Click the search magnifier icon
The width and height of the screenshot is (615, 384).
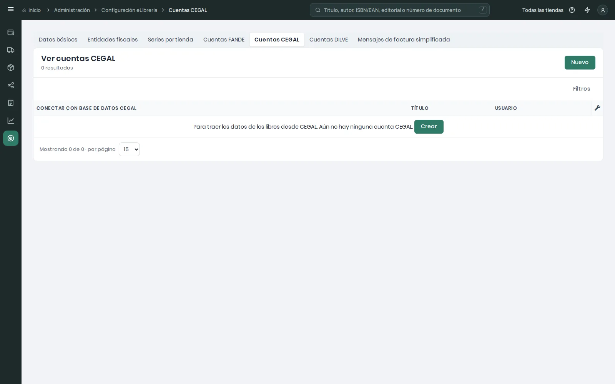318,10
